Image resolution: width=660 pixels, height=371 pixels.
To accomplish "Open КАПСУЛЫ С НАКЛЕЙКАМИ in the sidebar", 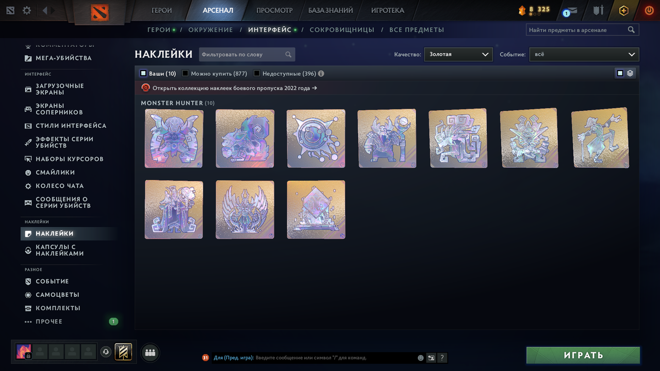I will 60,250.
